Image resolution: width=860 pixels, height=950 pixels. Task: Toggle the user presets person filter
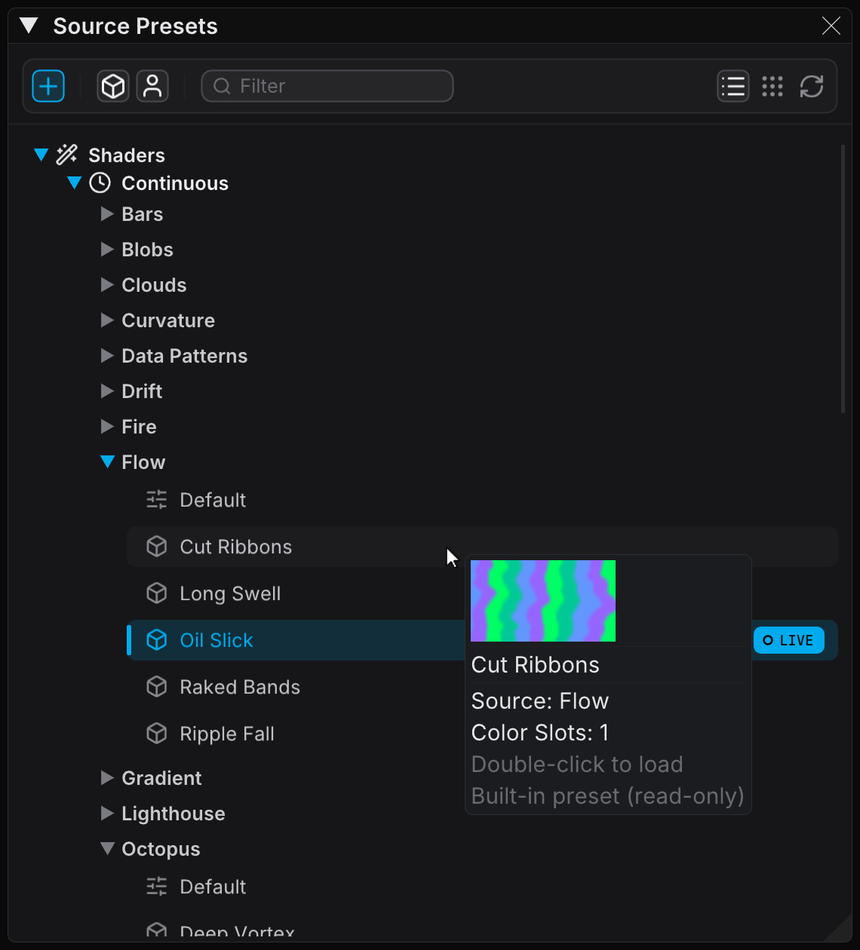click(x=152, y=86)
